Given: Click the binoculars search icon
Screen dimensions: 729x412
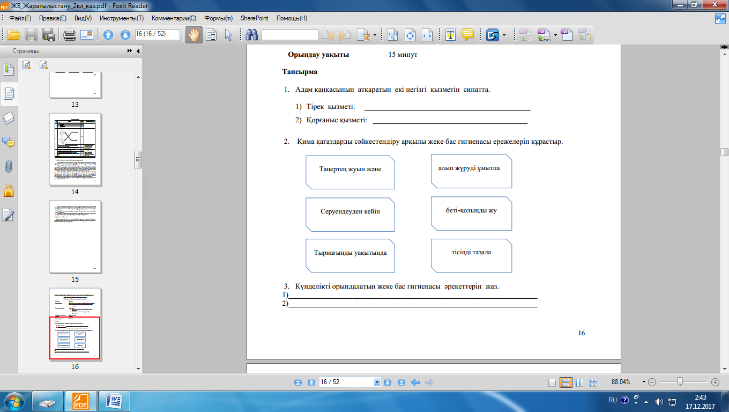Looking at the screenshot, I should (x=251, y=35).
